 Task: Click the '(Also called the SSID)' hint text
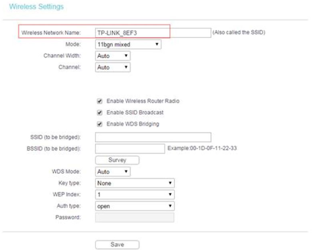point(239,33)
